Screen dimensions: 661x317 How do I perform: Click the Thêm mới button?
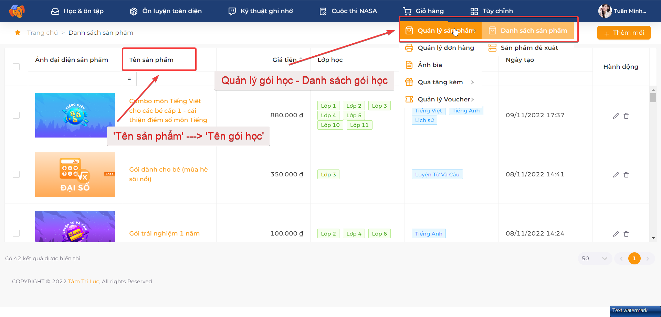point(624,33)
